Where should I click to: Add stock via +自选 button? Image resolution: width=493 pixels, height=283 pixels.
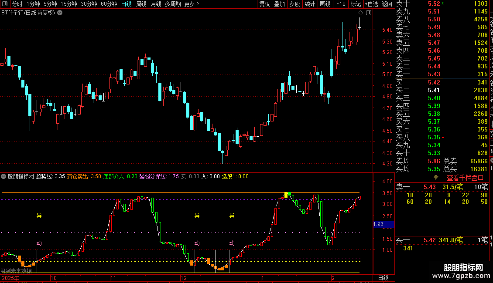click(371, 4)
